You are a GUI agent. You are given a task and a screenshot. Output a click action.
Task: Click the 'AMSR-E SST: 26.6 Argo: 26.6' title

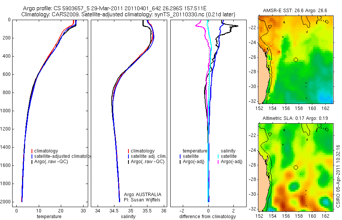295,11
